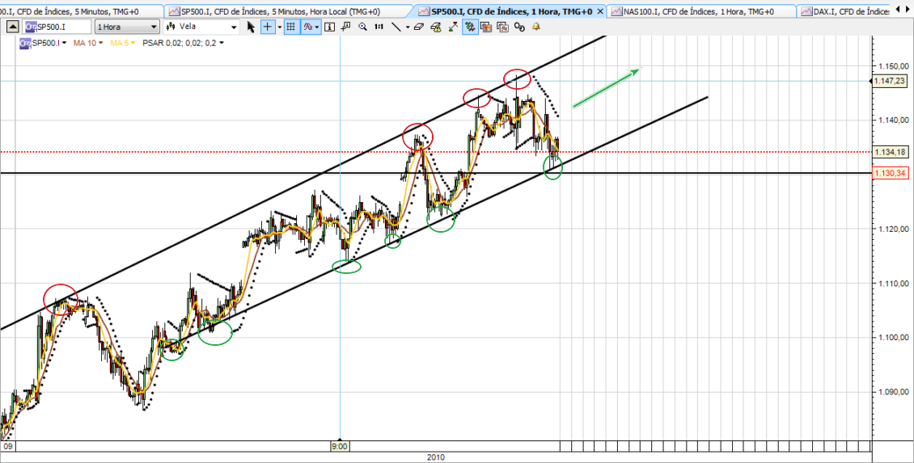Screen dimensions: 914x463
Task: Reset chart scale to 1:1
Action: [x=379, y=26]
